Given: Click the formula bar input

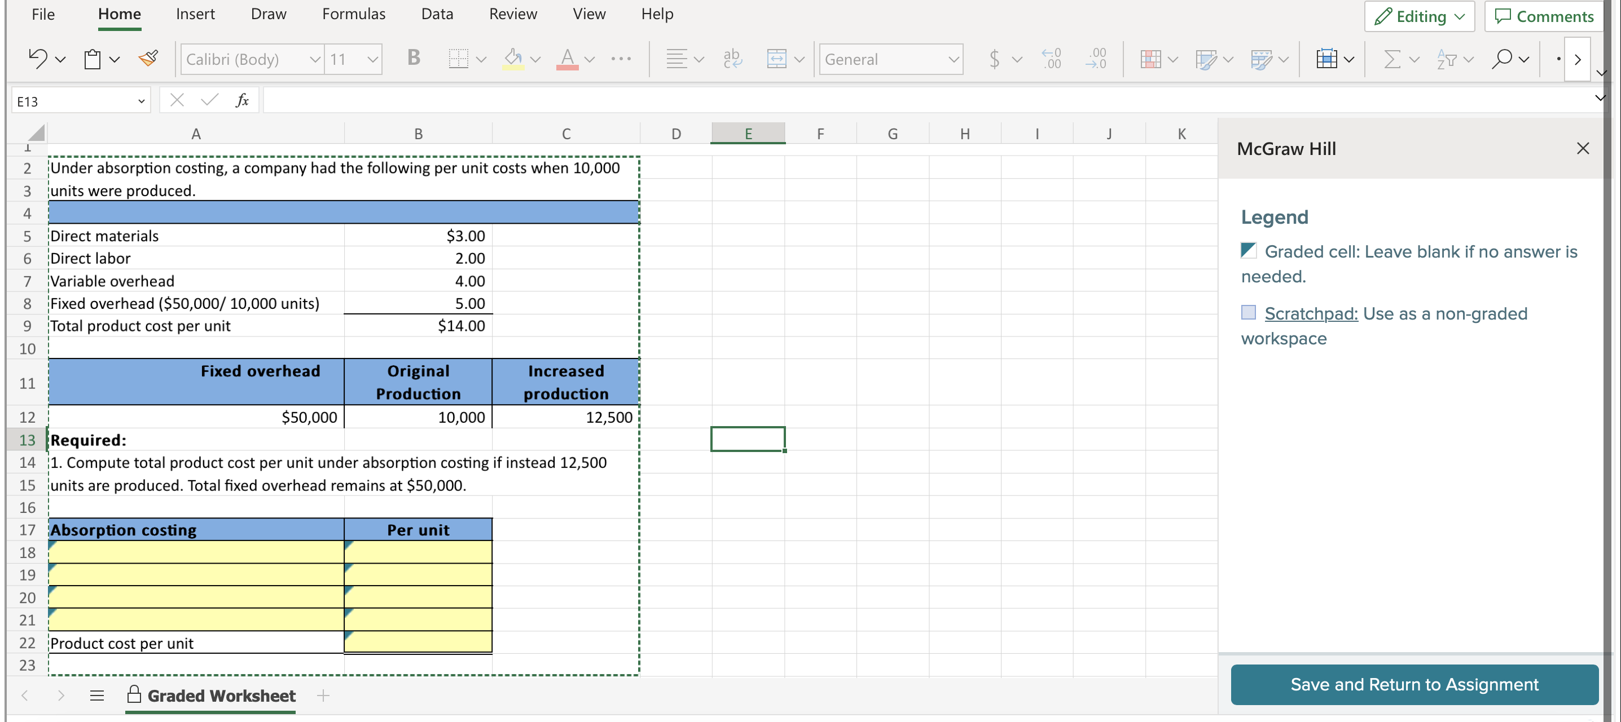Looking at the screenshot, I should coord(928,100).
